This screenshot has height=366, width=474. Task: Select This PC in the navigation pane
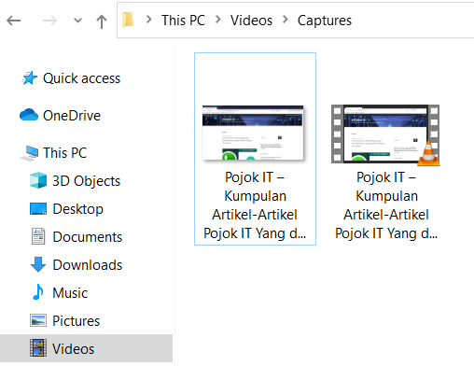click(x=64, y=153)
